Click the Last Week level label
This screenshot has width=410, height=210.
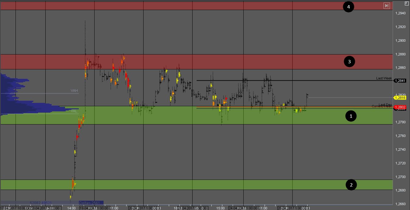384,78
